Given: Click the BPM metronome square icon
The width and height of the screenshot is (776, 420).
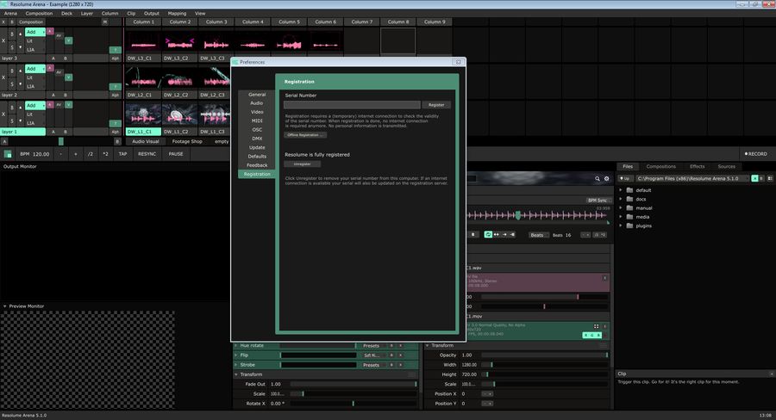Looking at the screenshot, I should tap(8, 154).
